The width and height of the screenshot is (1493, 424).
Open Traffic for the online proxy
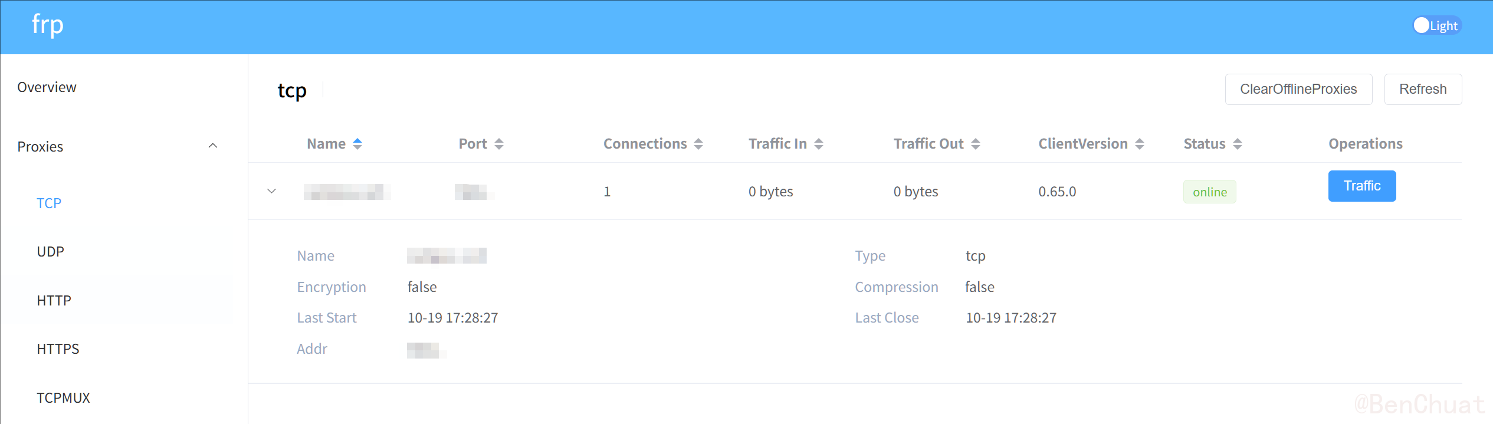click(1361, 186)
